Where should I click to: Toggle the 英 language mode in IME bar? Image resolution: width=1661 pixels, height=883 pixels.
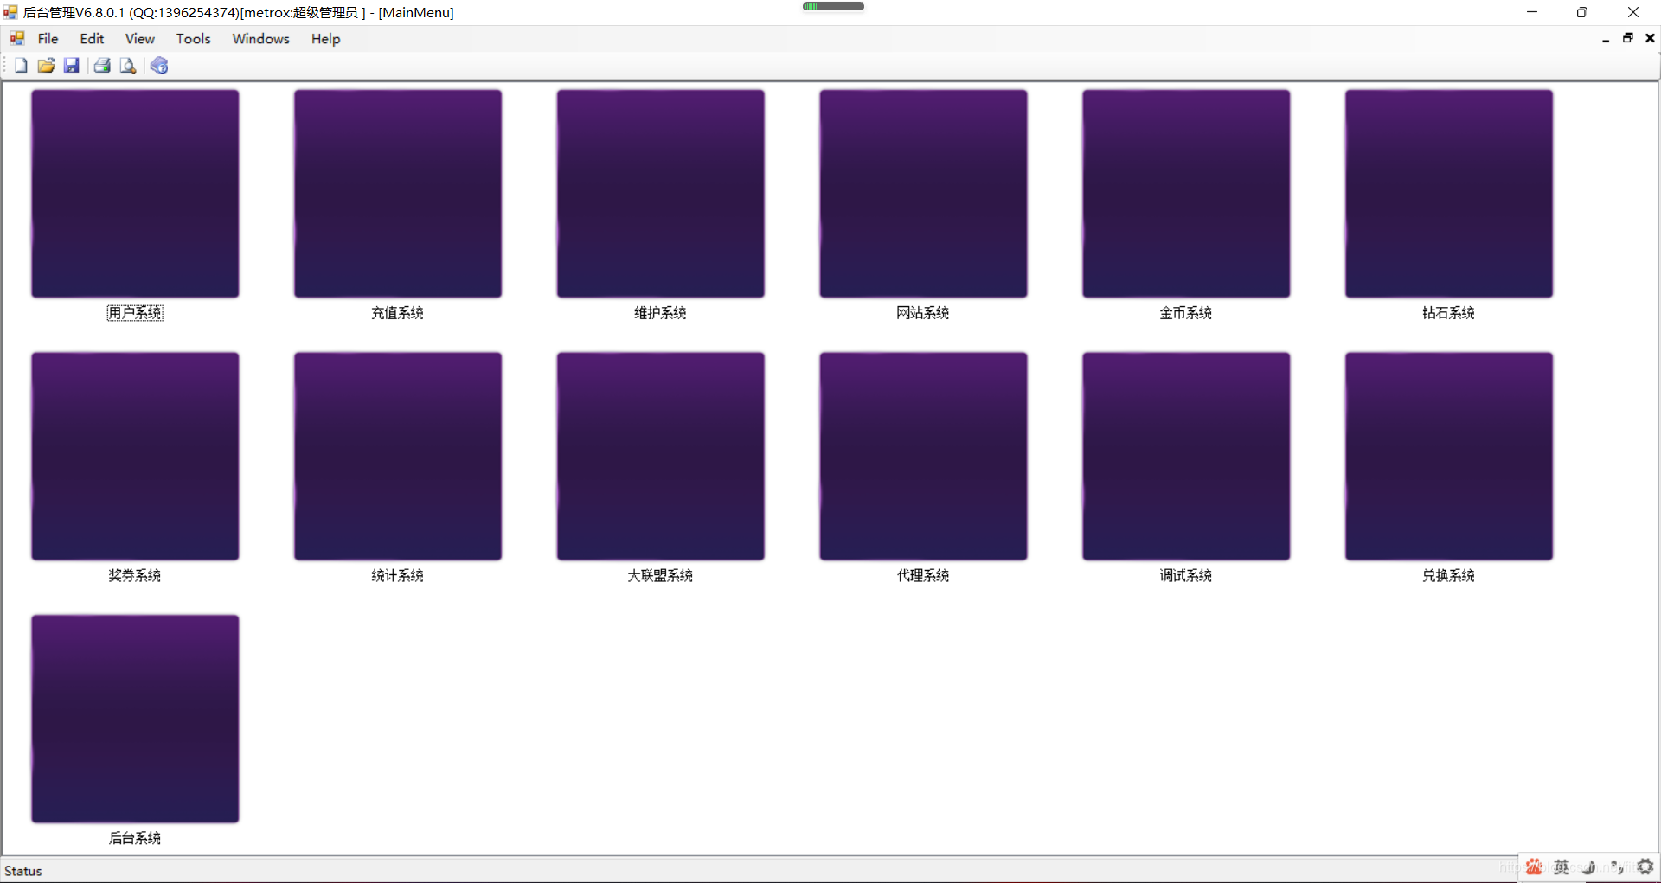point(1562,867)
